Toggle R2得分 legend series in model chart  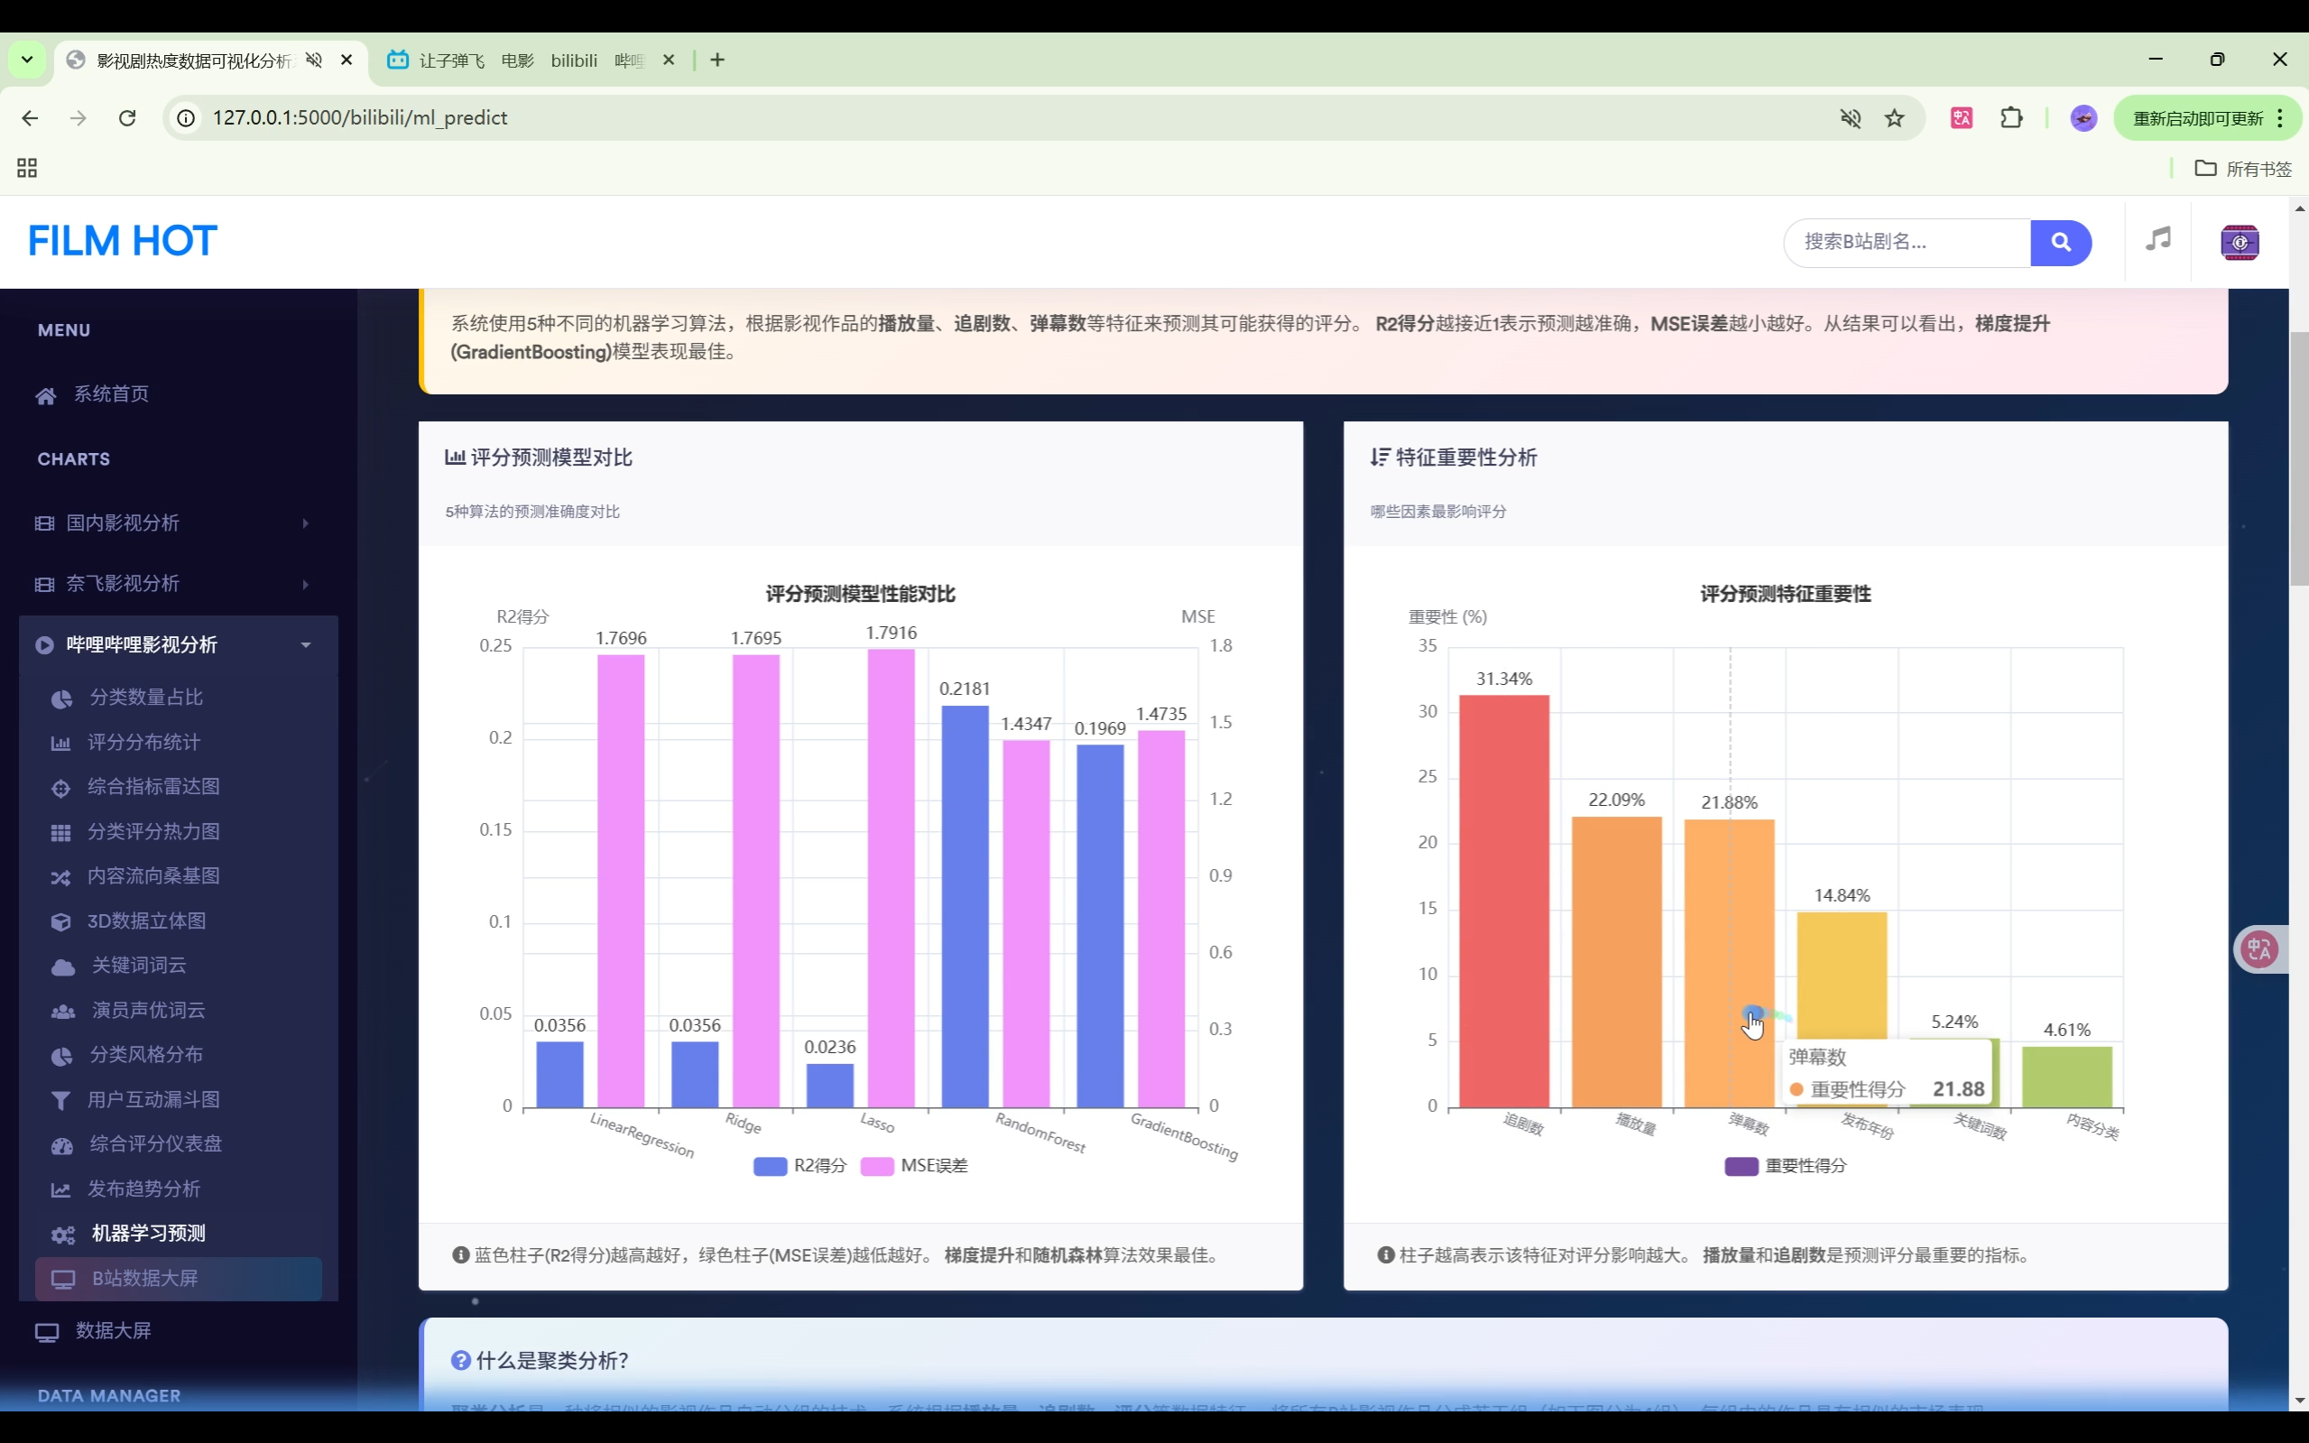tap(799, 1165)
